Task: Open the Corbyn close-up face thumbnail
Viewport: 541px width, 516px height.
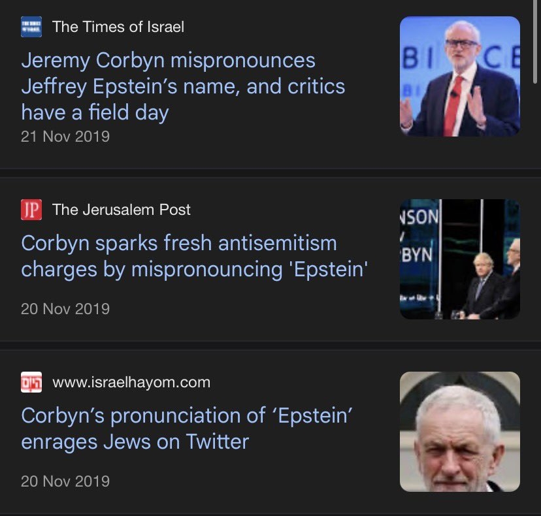Action: pyautogui.click(x=459, y=432)
